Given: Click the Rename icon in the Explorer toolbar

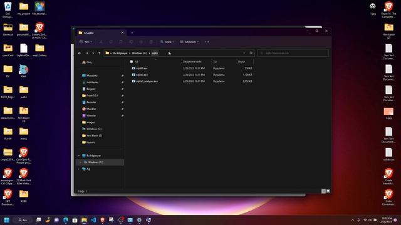Looking at the screenshot, I should 131,42.
